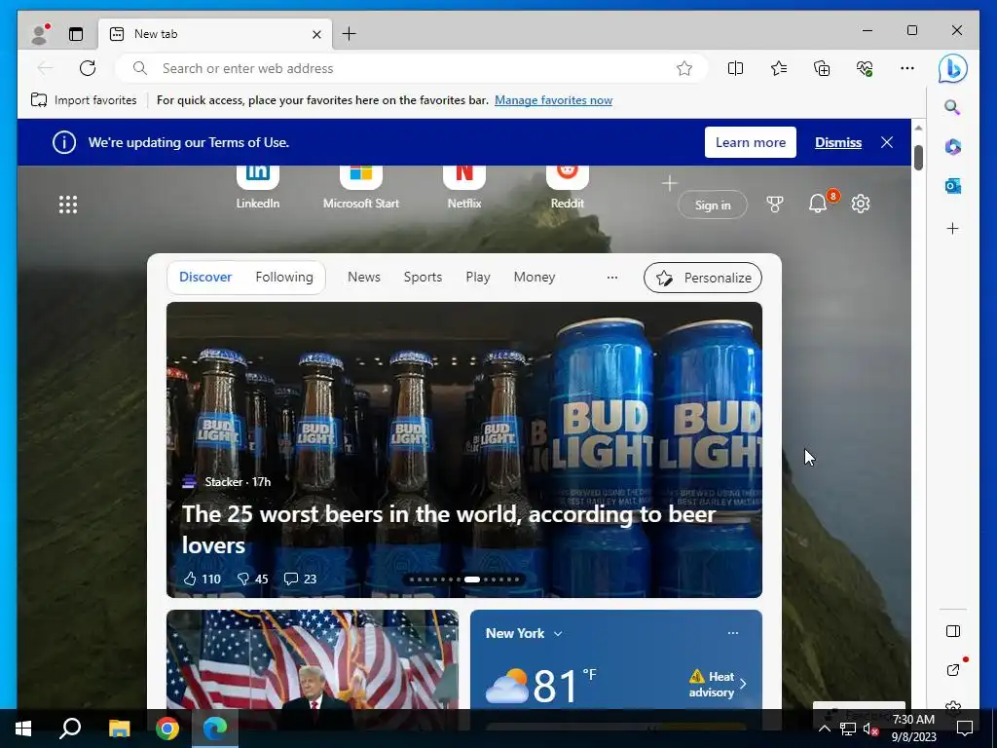Open Microsoft 365 sidebar icon

click(x=952, y=146)
